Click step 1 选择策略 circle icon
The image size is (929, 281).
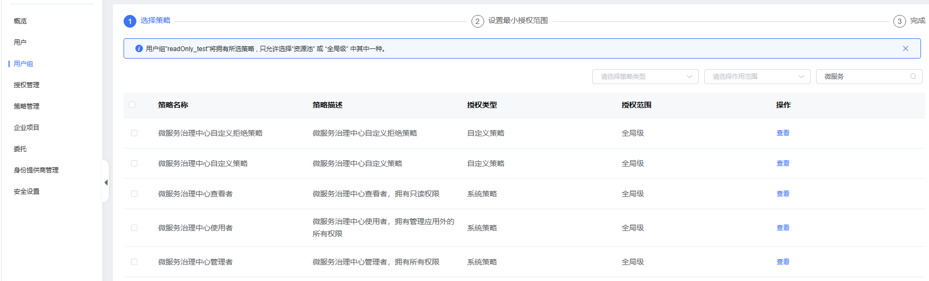point(130,21)
